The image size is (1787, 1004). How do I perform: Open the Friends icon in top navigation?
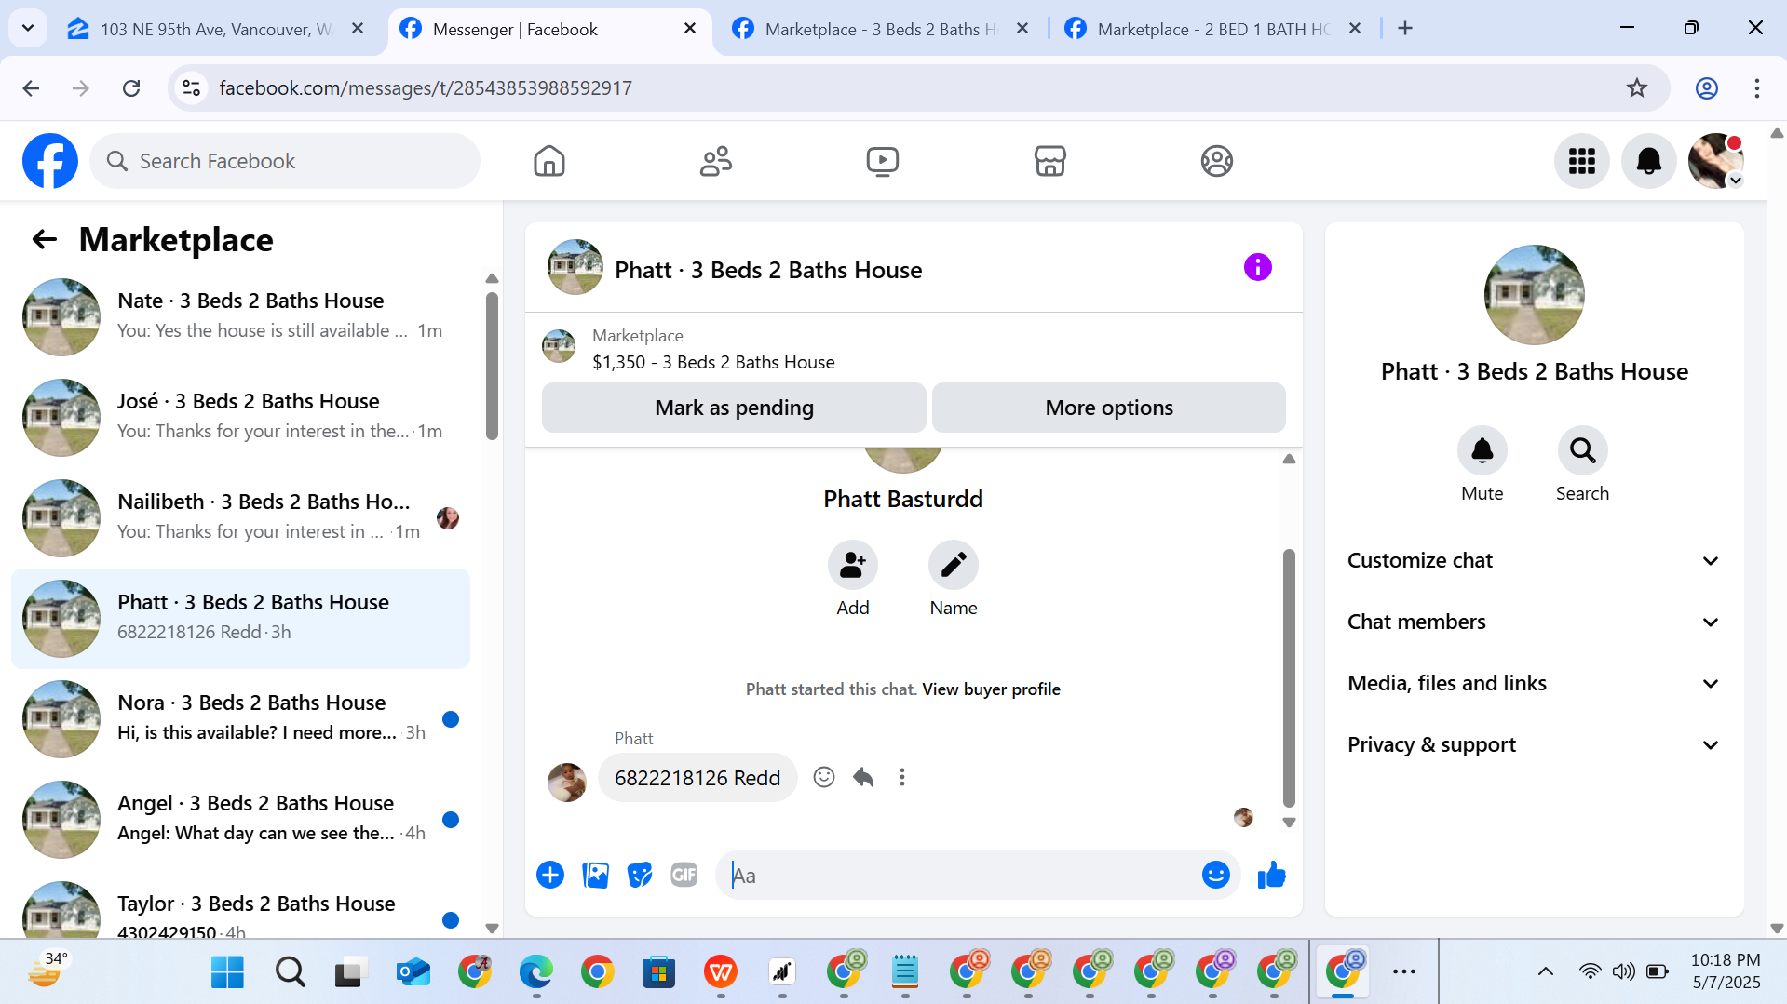(x=716, y=161)
